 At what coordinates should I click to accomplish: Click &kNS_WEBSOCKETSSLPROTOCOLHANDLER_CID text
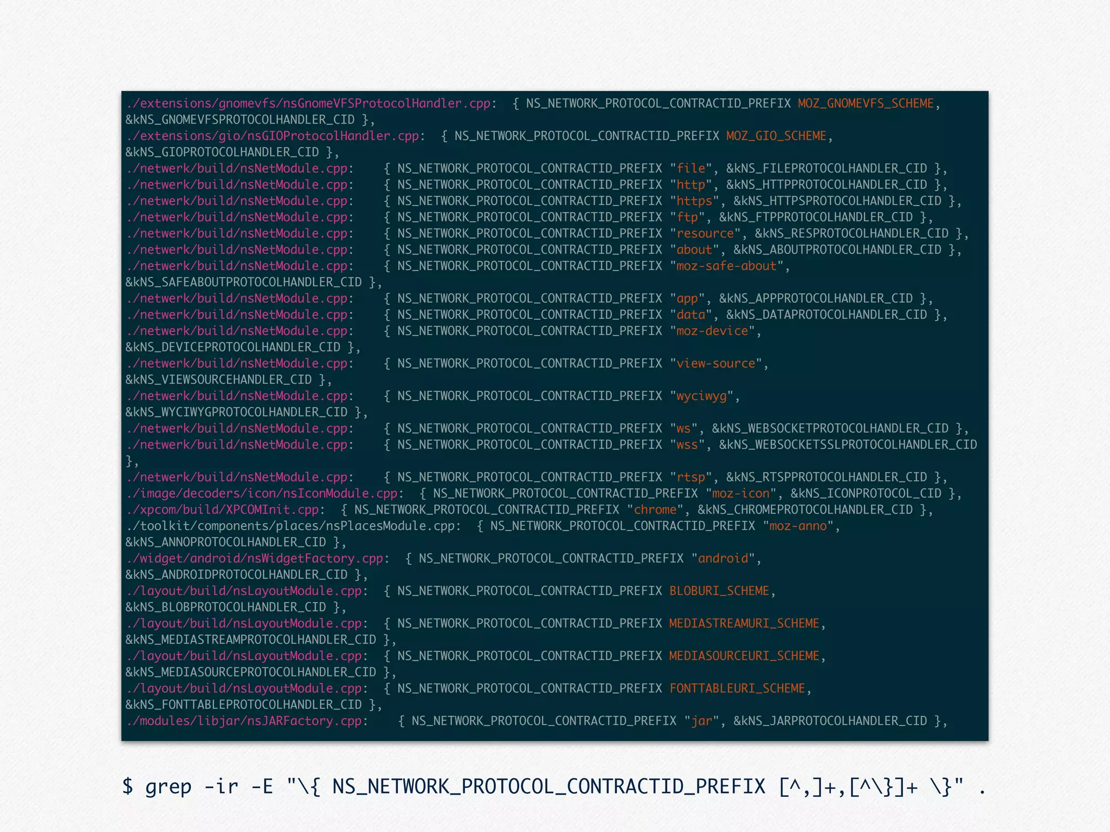tap(848, 445)
